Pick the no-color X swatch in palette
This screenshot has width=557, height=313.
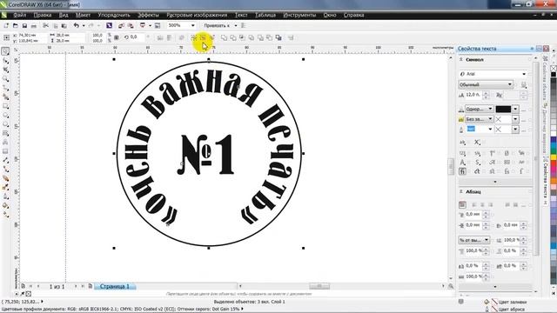(554, 68)
